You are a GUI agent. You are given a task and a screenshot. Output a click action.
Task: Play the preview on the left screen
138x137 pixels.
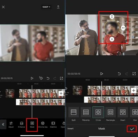32,78
